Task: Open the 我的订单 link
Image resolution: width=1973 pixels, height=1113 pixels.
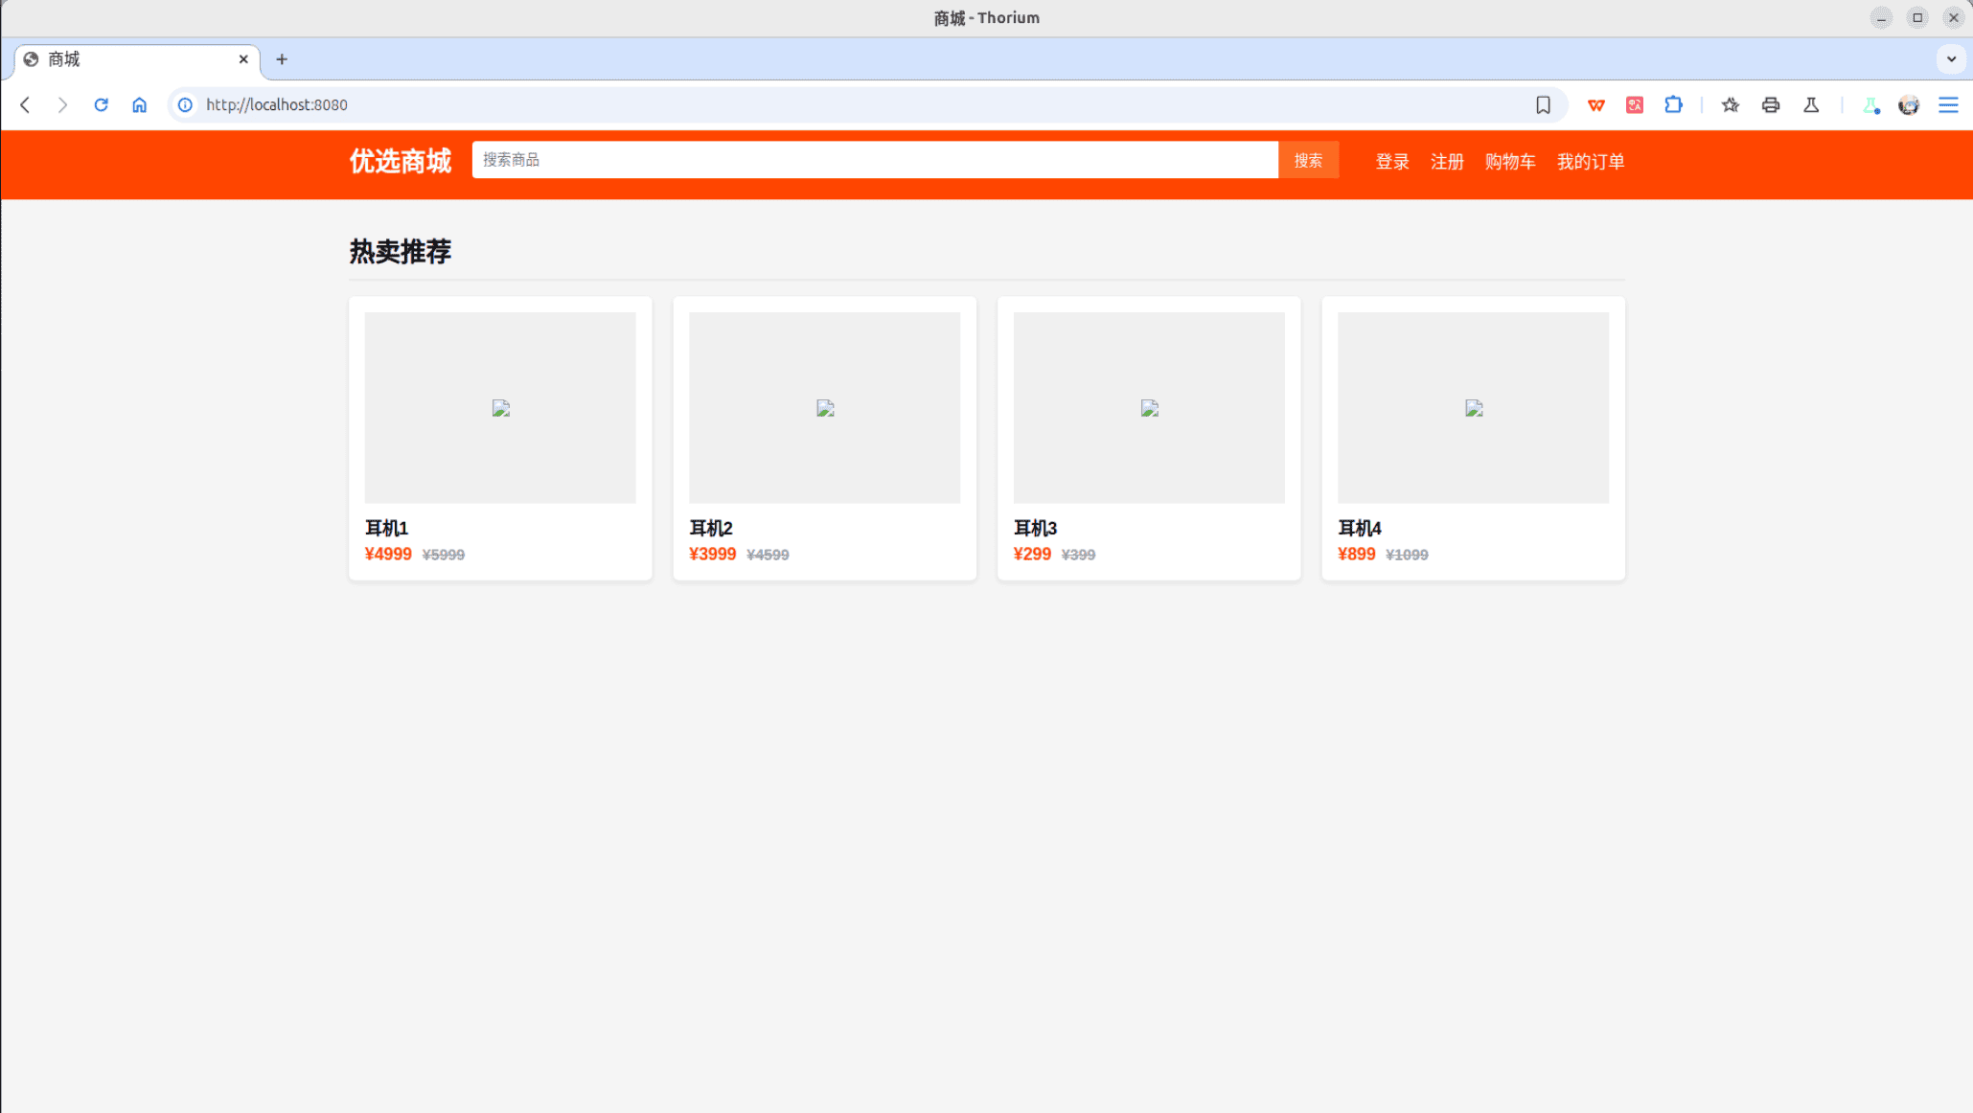Action: pos(1591,162)
